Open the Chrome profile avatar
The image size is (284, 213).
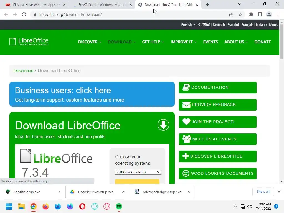point(269,14)
